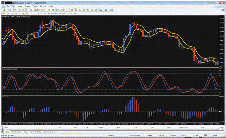Expand the Templates dropdown arrow
This screenshot has width=226, height=138.
[114, 10]
